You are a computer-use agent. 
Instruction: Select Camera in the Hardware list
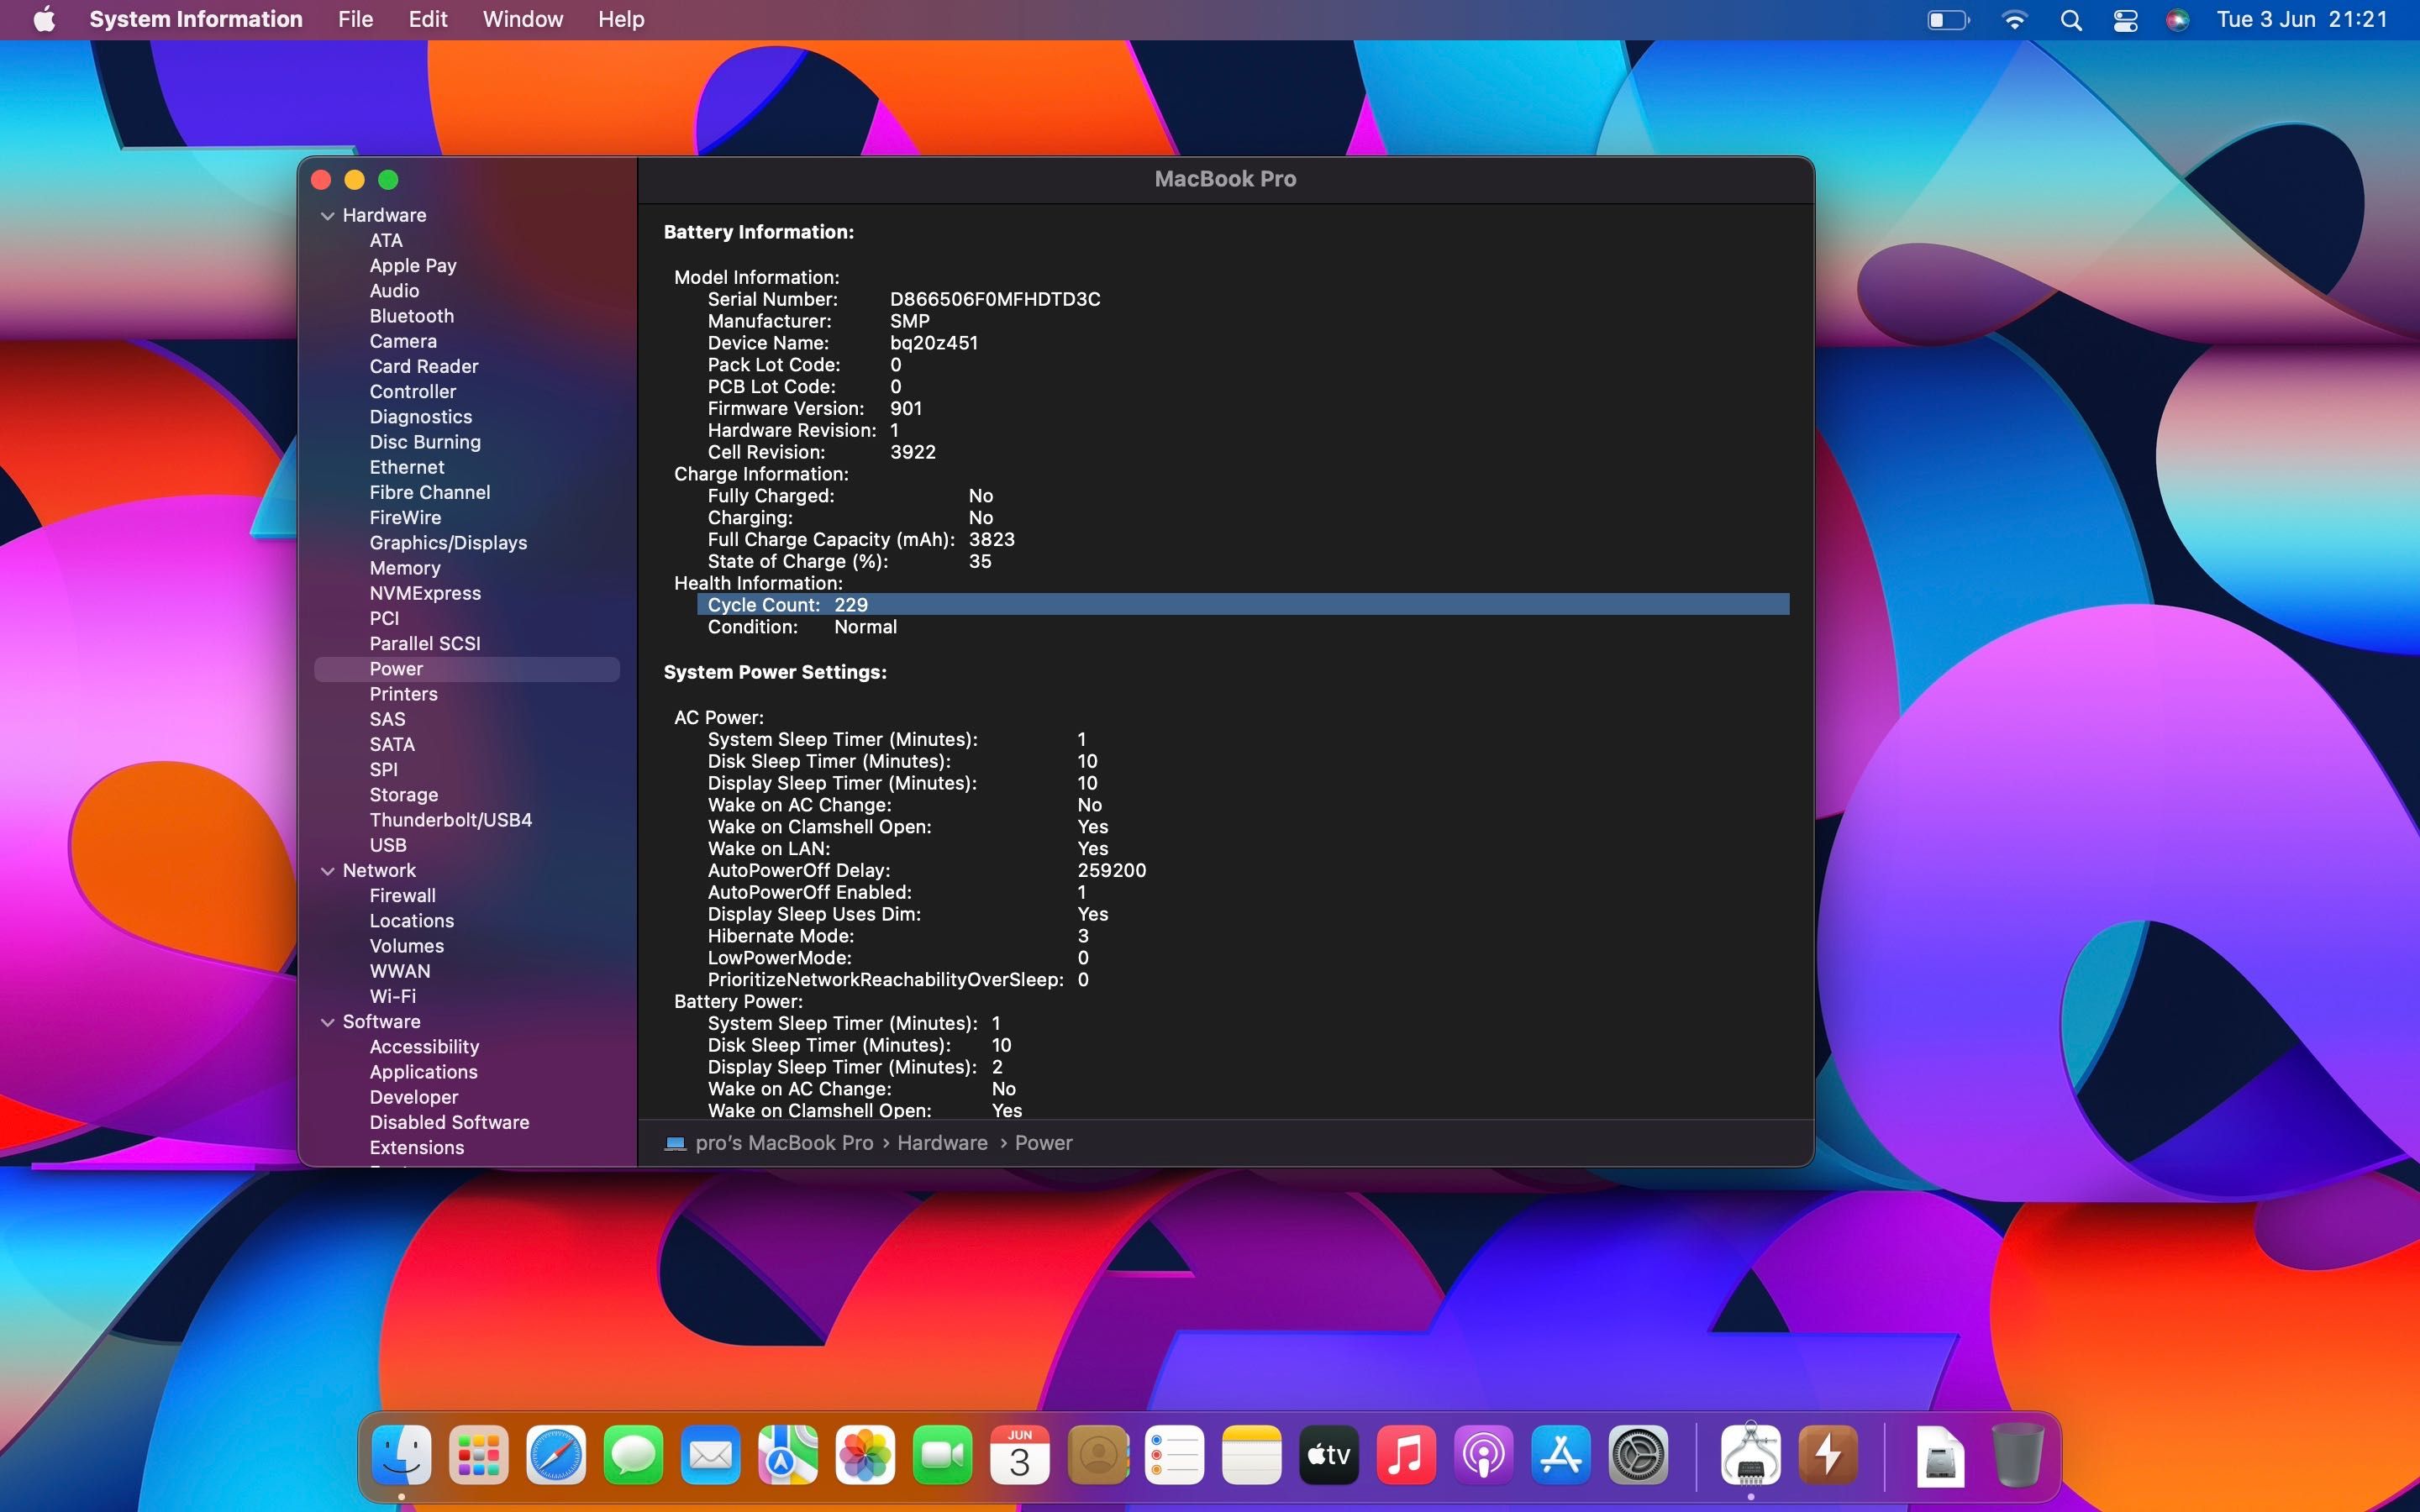403,341
